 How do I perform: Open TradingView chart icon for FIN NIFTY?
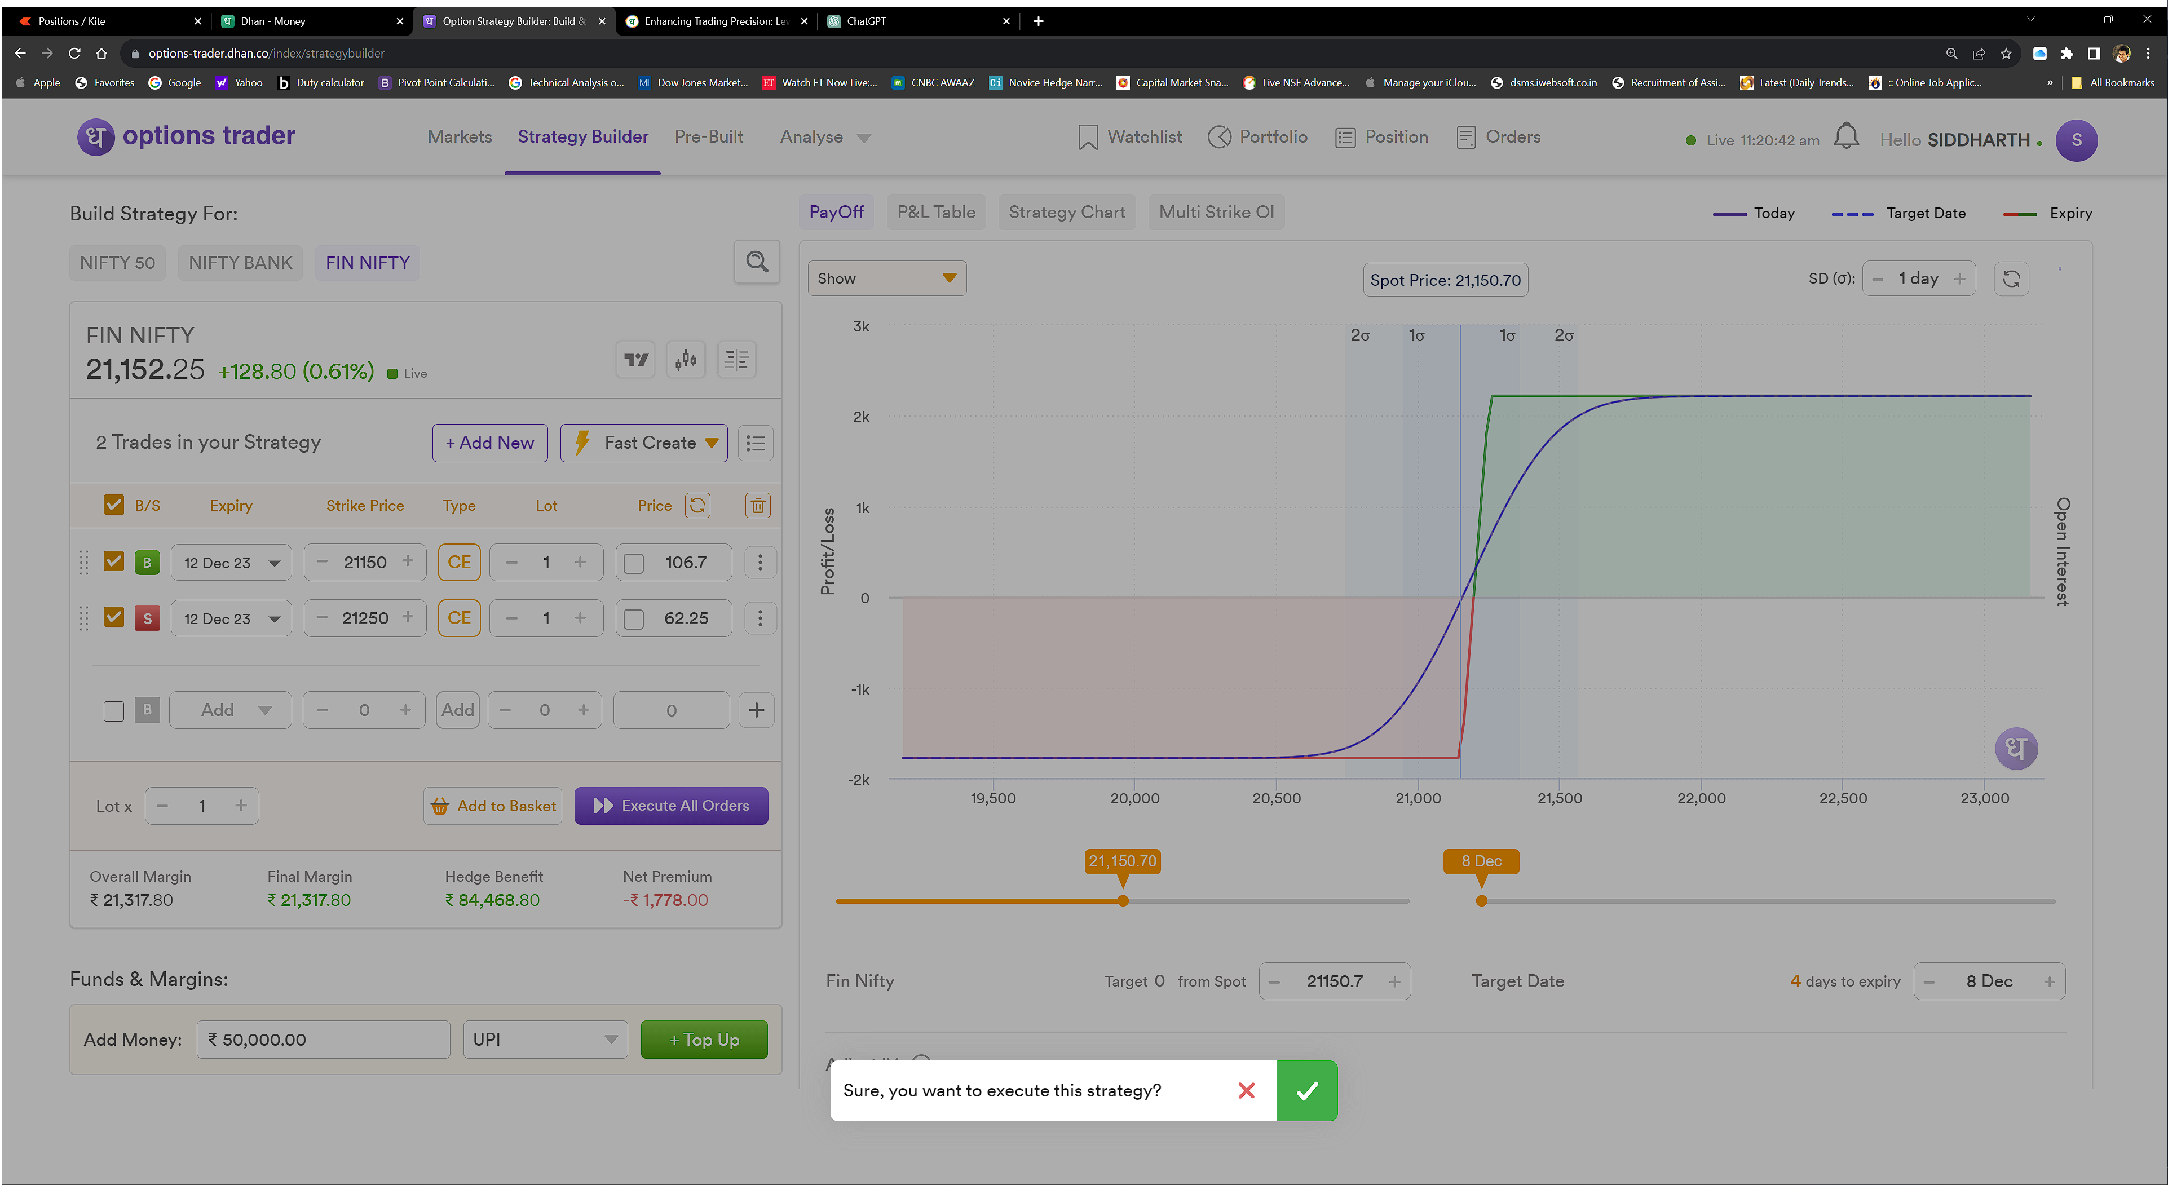(635, 360)
